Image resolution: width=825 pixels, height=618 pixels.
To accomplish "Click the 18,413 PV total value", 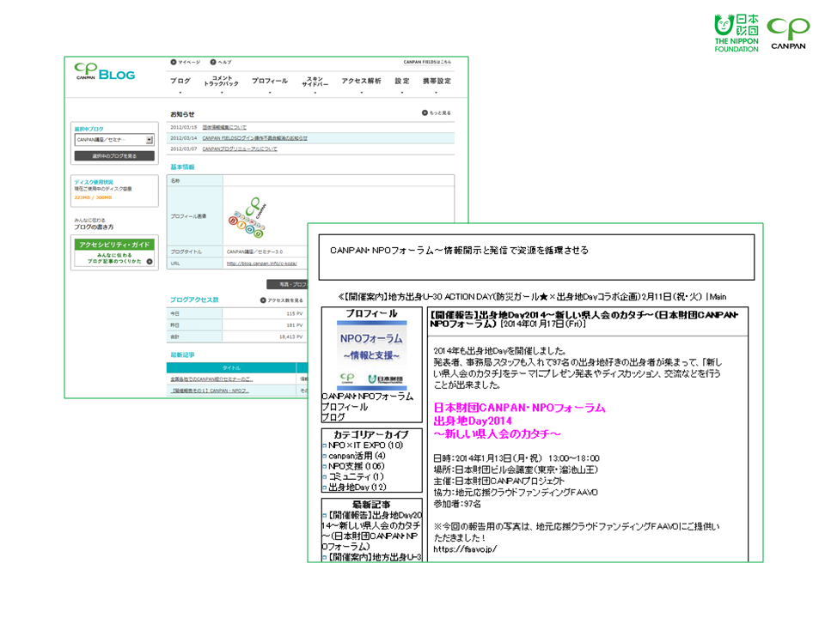I will coord(290,336).
